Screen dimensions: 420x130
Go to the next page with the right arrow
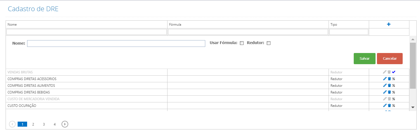point(65,124)
